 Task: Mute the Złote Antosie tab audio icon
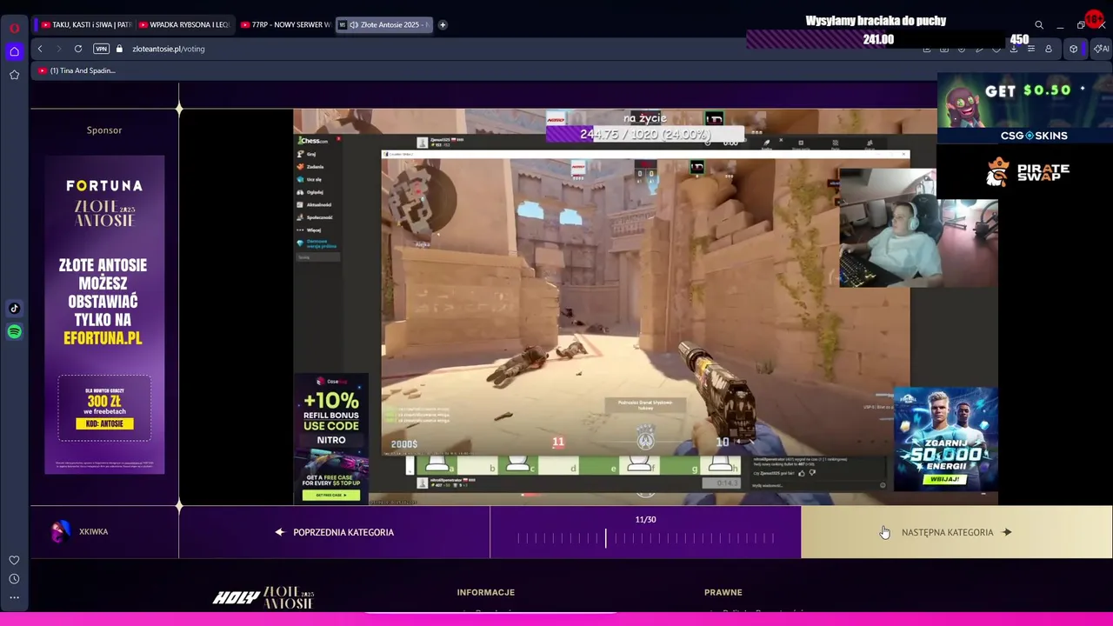(x=354, y=25)
